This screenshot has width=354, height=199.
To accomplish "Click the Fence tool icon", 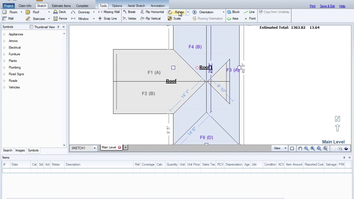I will pos(56,19).
